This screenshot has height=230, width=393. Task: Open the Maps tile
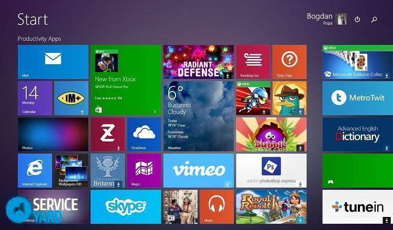tap(144, 170)
